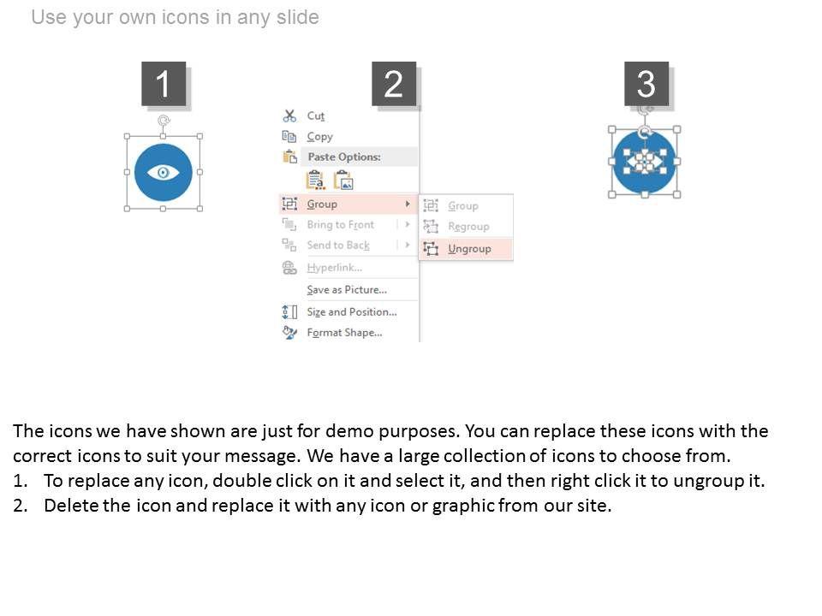Click the Size and Position icon
The width and height of the screenshot is (822, 616).
pyautogui.click(x=289, y=311)
